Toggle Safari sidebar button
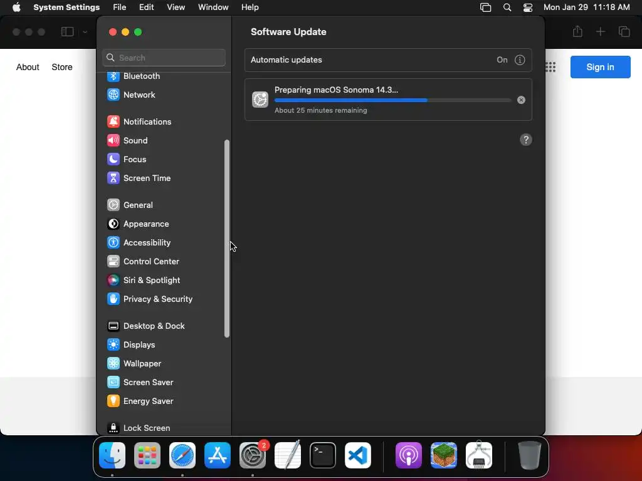This screenshot has height=481, width=642. (x=67, y=31)
